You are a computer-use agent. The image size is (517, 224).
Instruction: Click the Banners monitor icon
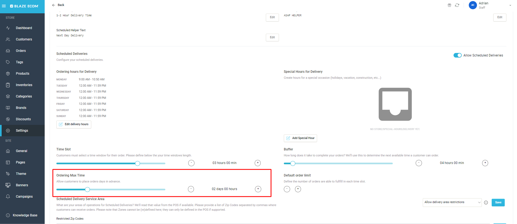[x=8, y=185]
